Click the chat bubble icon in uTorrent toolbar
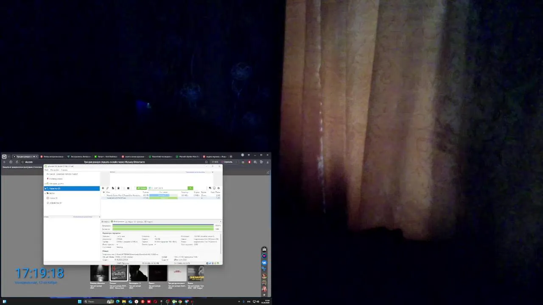Image resolution: width=543 pixels, height=305 pixels. click(210, 188)
